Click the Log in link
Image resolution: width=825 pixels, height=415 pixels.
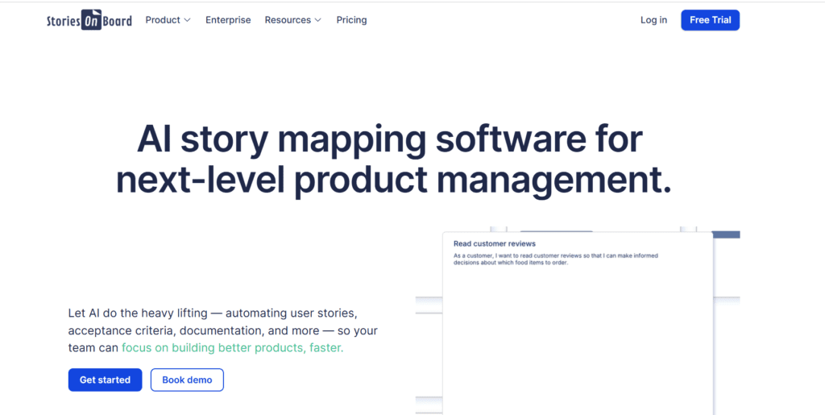[653, 20]
